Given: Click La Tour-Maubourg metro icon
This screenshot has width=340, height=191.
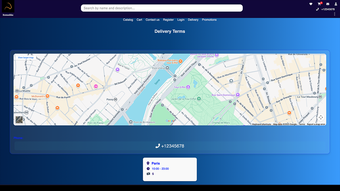Looking at the screenshot, I should 320,97.
